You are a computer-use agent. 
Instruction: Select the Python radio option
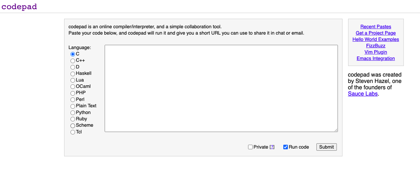pos(73,113)
